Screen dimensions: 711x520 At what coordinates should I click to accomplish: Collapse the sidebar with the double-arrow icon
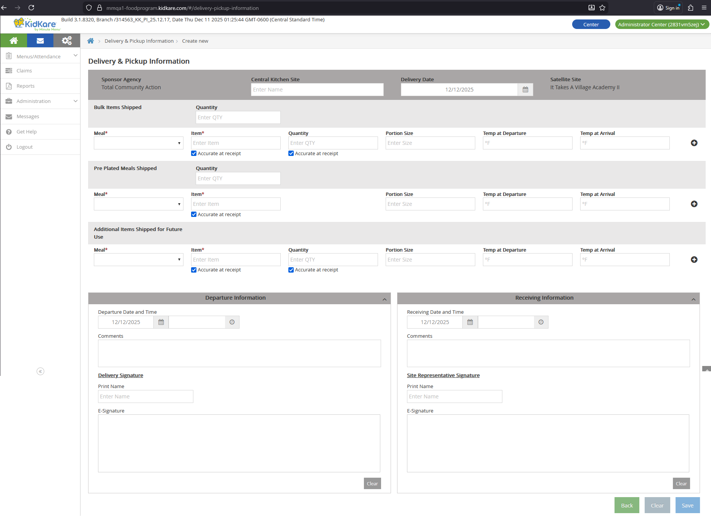click(x=40, y=371)
